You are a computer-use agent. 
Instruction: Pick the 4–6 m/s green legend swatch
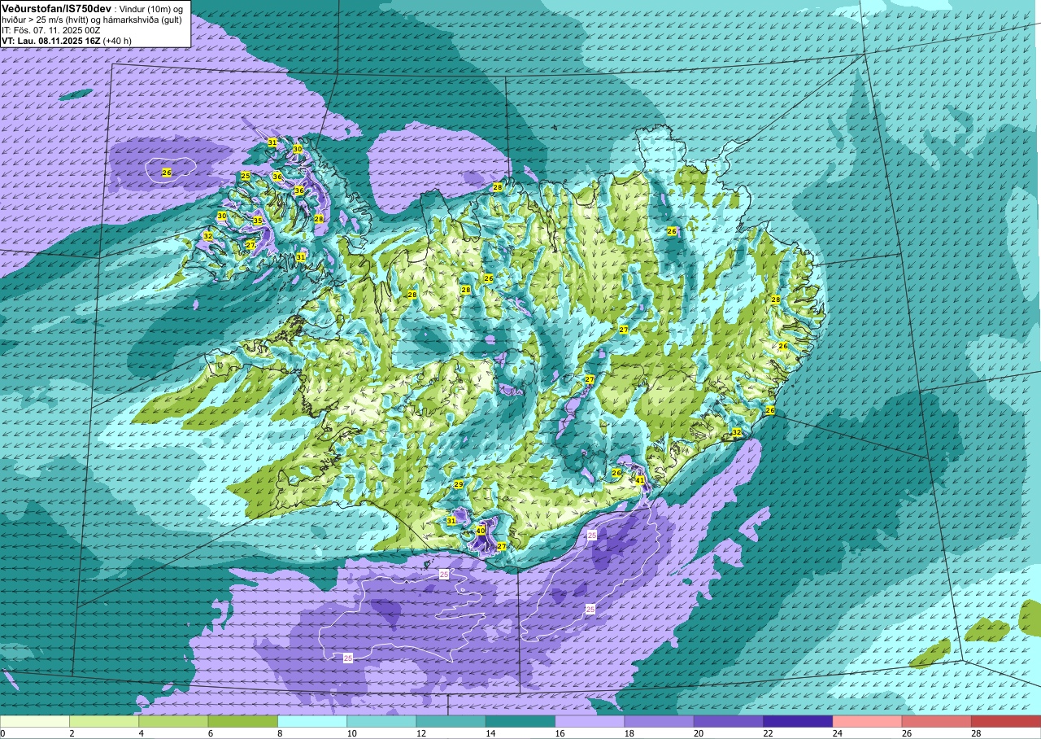173,721
